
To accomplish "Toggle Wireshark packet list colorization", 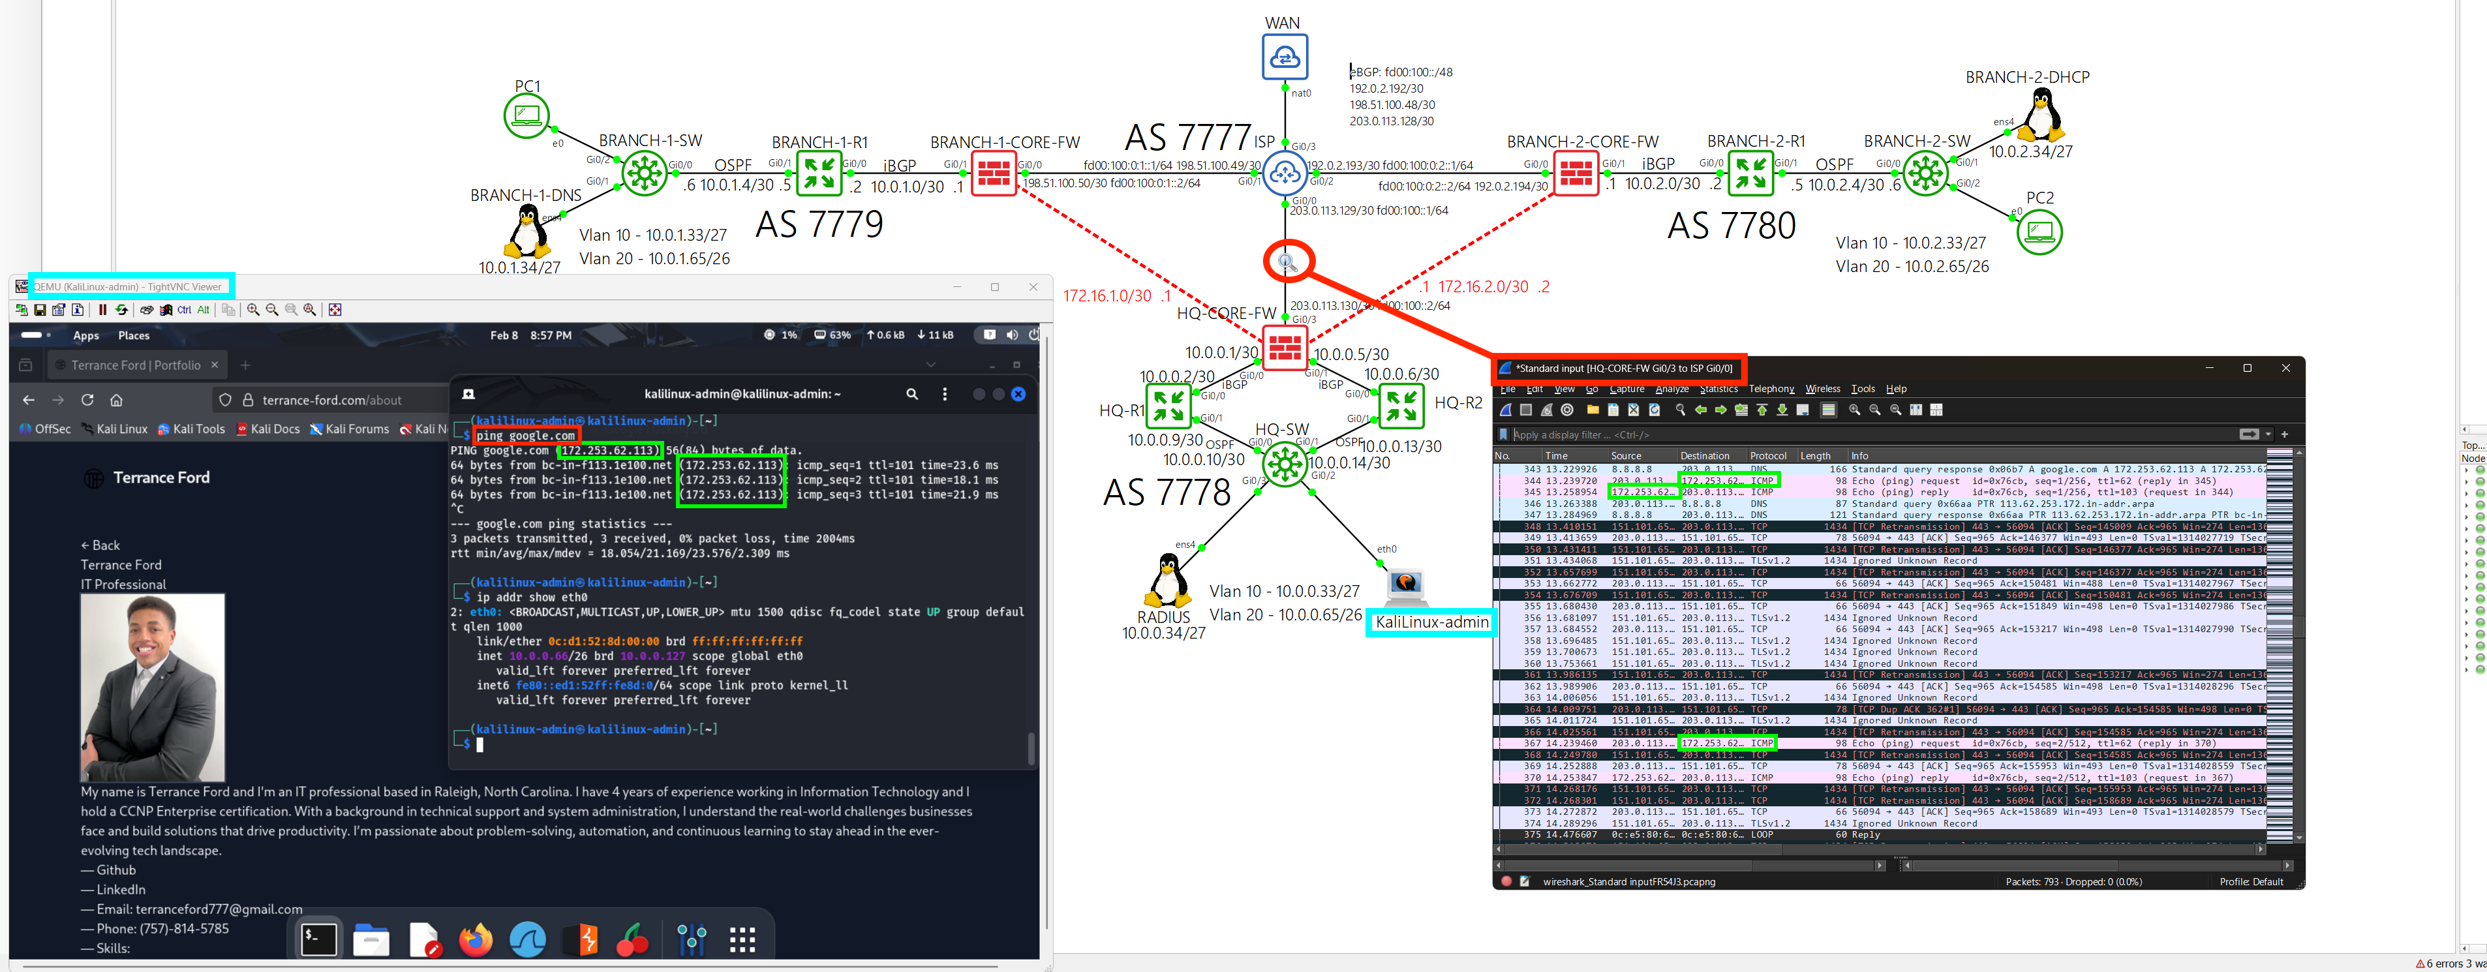I will 1827,410.
